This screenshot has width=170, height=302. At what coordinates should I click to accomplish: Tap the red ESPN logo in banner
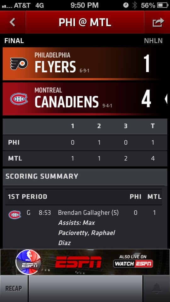(78, 262)
